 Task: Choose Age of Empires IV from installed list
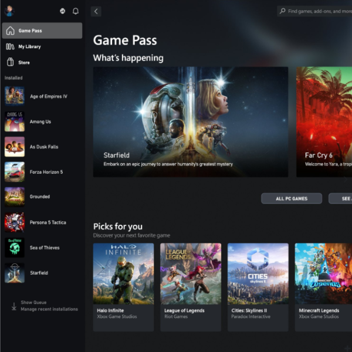click(x=48, y=96)
